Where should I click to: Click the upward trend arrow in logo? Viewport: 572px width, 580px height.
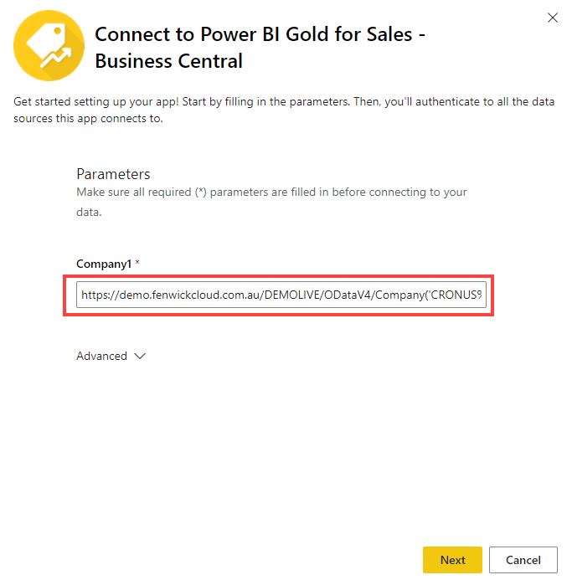tap(56, 58)
